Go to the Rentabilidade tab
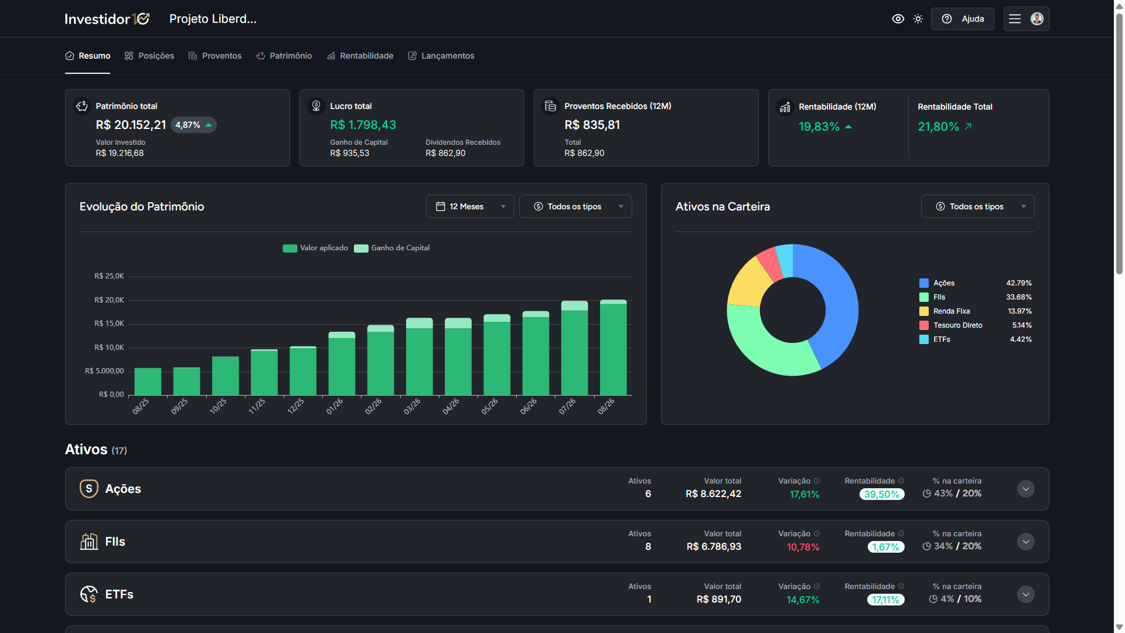The image size is (1125, 633). click(360, 56)
